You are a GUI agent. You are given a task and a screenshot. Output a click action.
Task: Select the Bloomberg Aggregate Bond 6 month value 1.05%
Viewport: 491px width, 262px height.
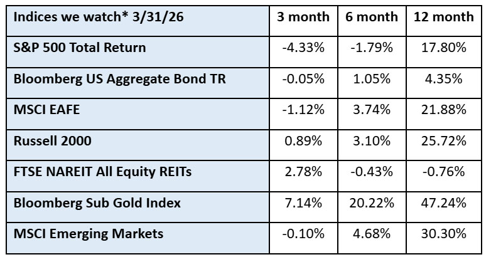pos(372,79)
